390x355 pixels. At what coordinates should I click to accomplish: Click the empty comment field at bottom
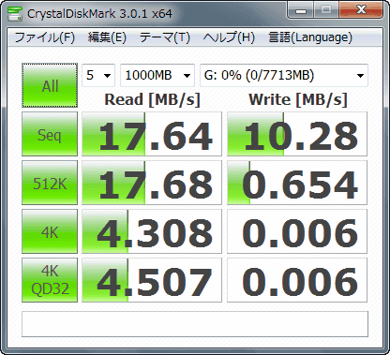pos(195,324)
